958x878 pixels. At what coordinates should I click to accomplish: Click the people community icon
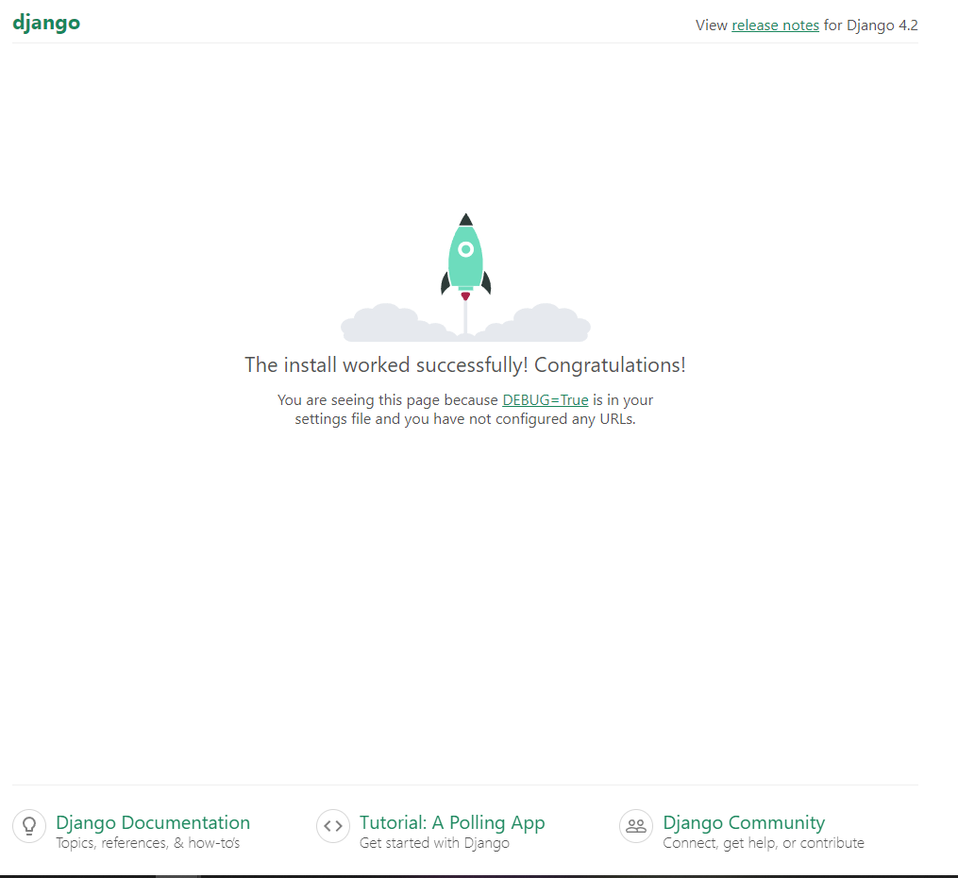pyautogui.click(x=636, y=826)
